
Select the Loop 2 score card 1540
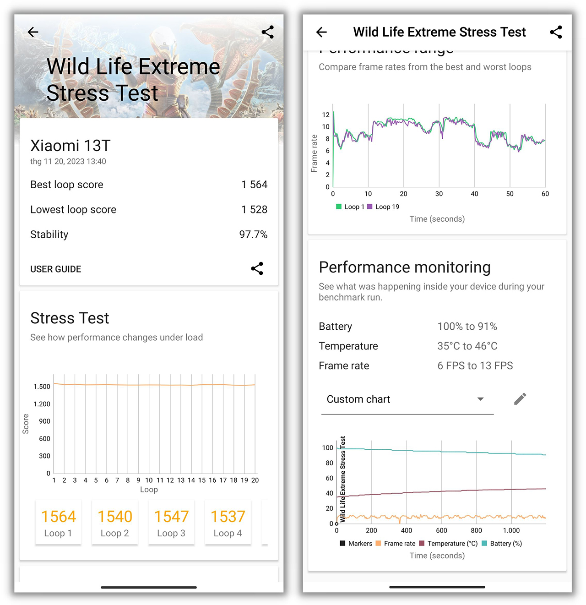114,523
